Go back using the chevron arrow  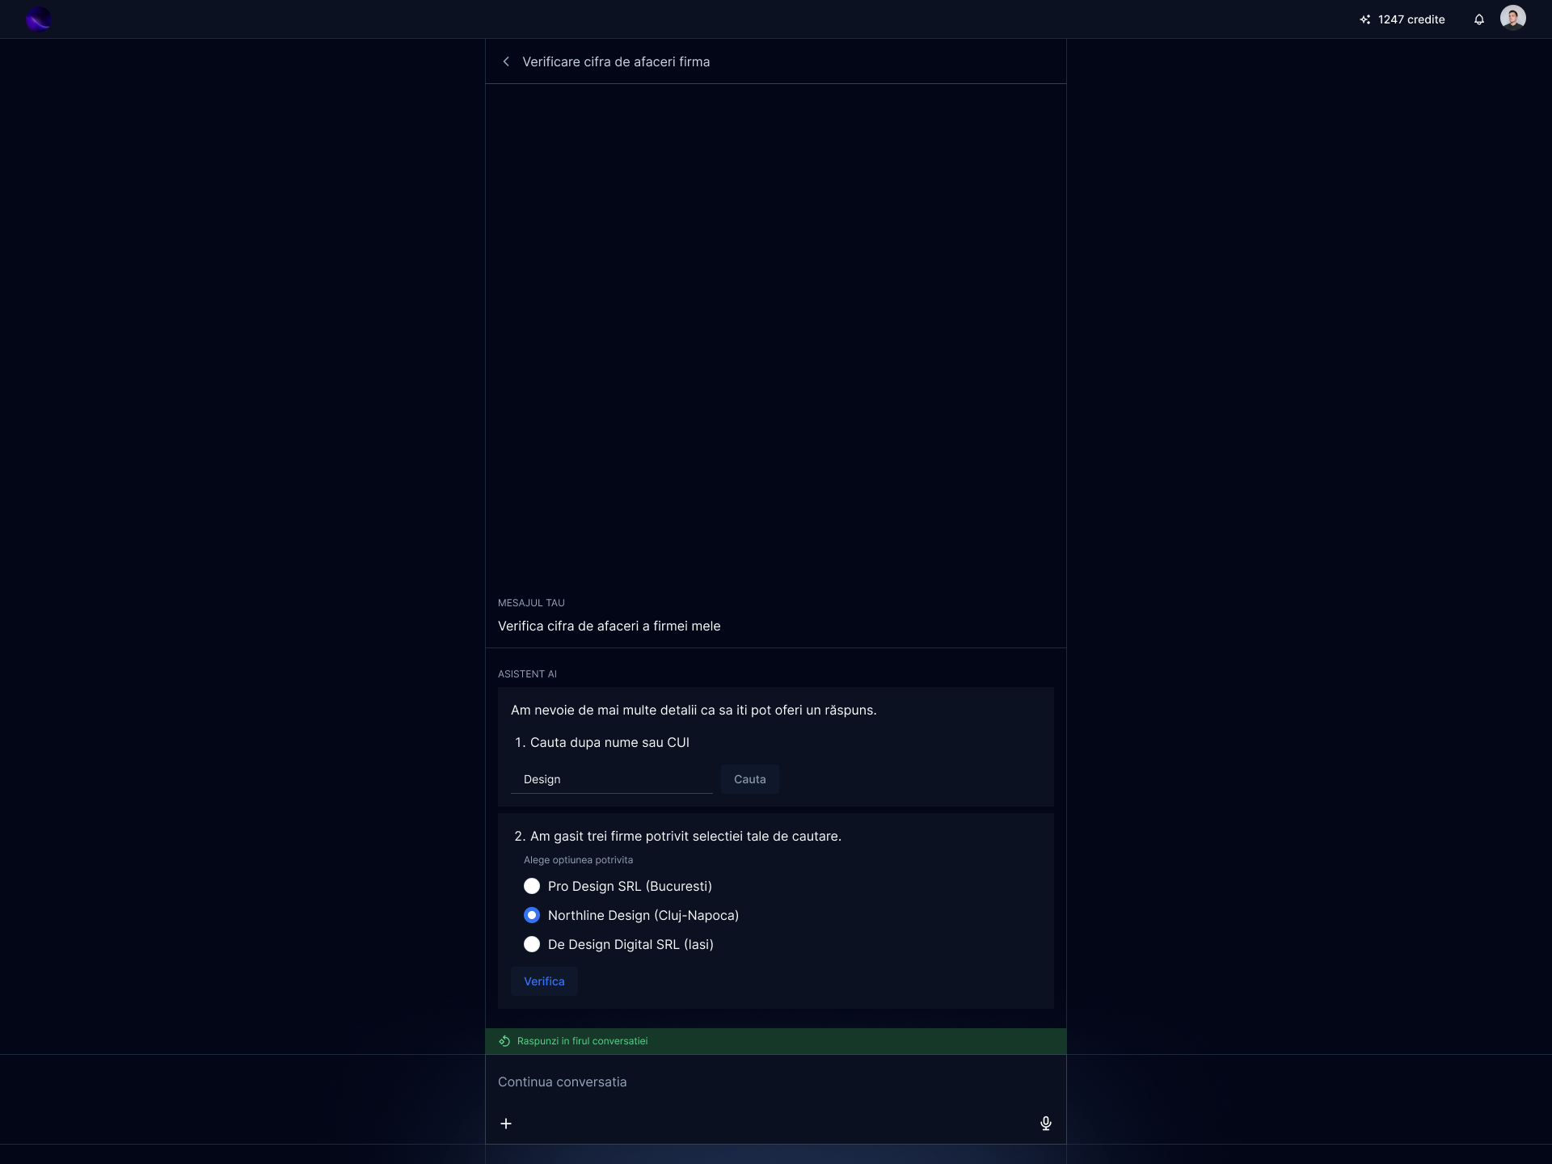click(x=506, y=61)
